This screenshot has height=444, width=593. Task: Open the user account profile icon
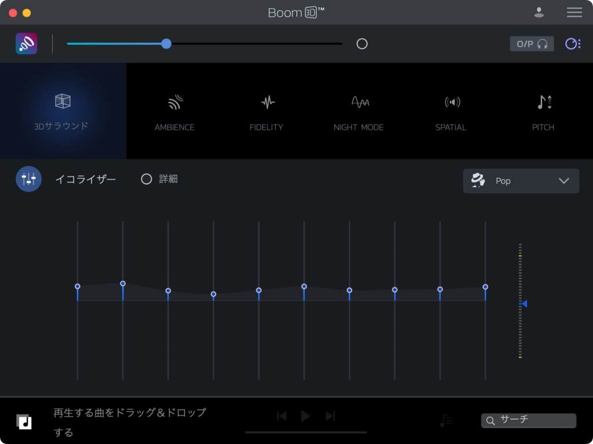point(539,12)
